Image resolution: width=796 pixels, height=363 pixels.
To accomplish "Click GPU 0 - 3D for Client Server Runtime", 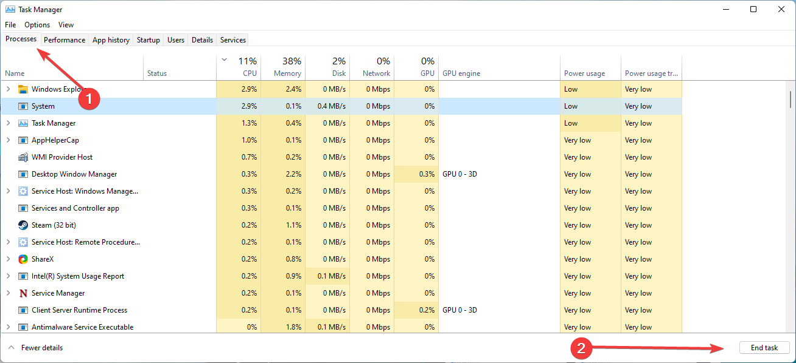I will (x=459, y=310).
